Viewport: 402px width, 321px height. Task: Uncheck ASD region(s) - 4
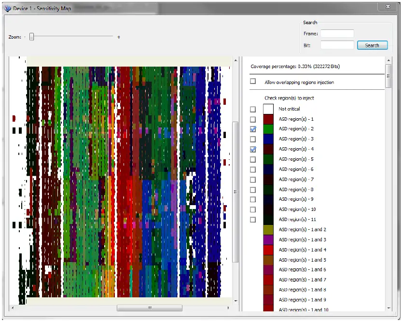(253, 149)
